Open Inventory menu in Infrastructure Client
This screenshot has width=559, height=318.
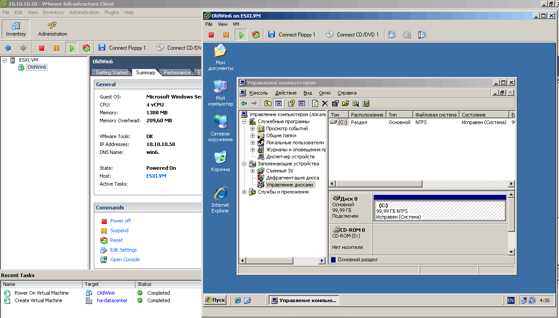coord(53,12)
